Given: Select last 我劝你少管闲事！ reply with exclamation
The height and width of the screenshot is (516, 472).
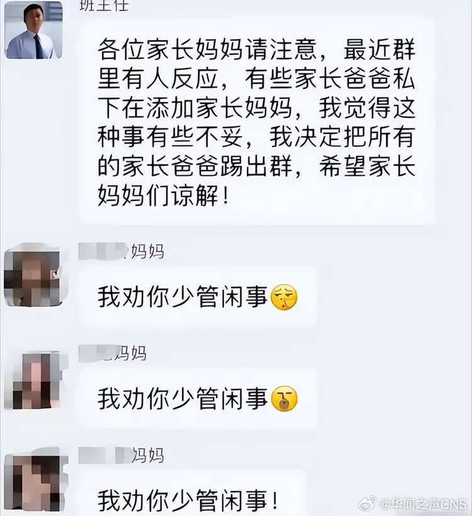Looking at the screenshot, I should (193, 493).
